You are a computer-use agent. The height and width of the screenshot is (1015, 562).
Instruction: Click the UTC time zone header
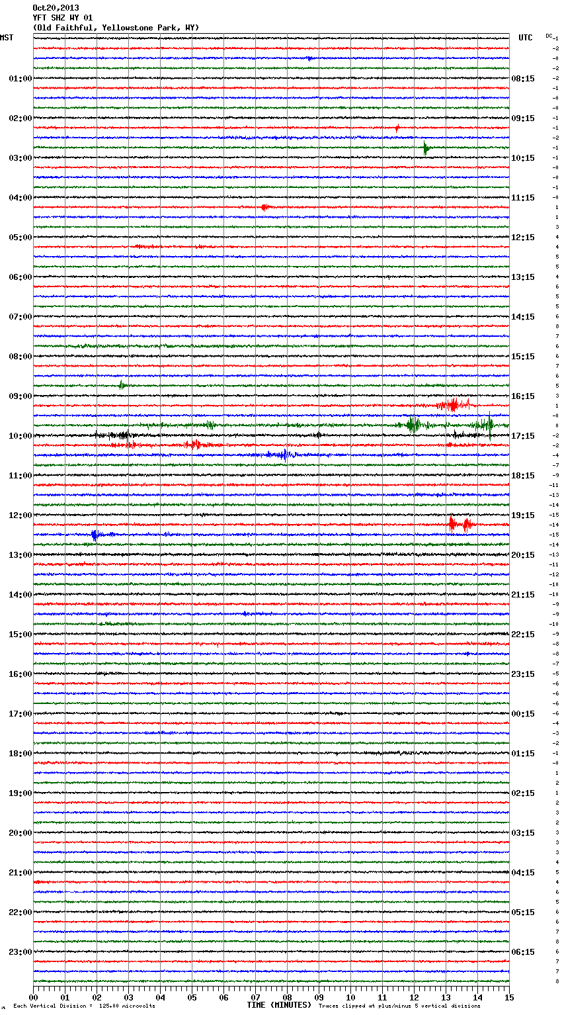[x=526, y=38]
